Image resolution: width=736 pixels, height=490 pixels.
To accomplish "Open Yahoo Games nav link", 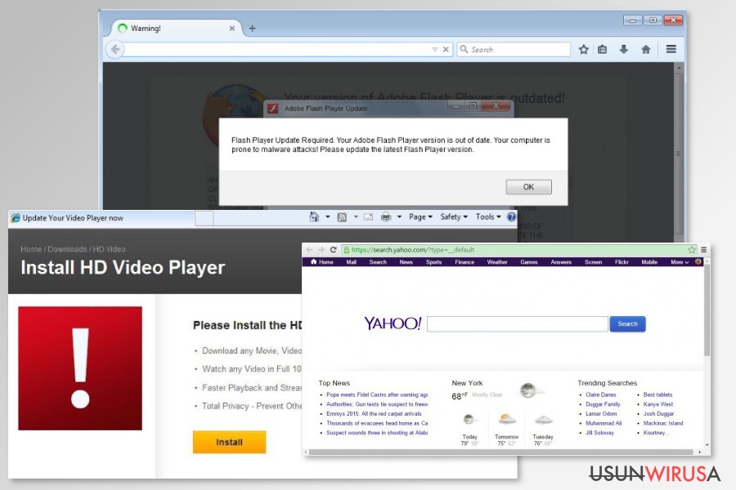I will point(529,262).
